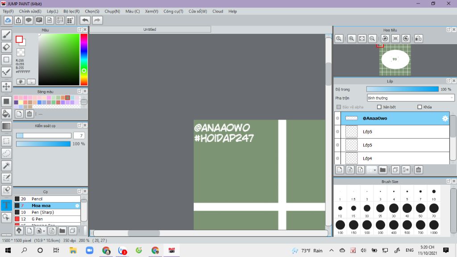The image size is (457, 257).
Task: Select the Operation (object select) tool
Action: pyautogui.click(x=6, y=217)
